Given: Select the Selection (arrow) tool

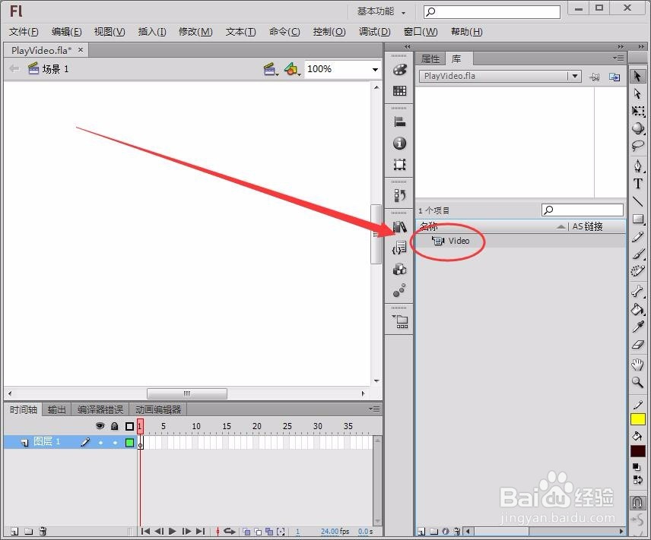Looking at the screenshot, I should pyautogui.click(x=638, y=76).
